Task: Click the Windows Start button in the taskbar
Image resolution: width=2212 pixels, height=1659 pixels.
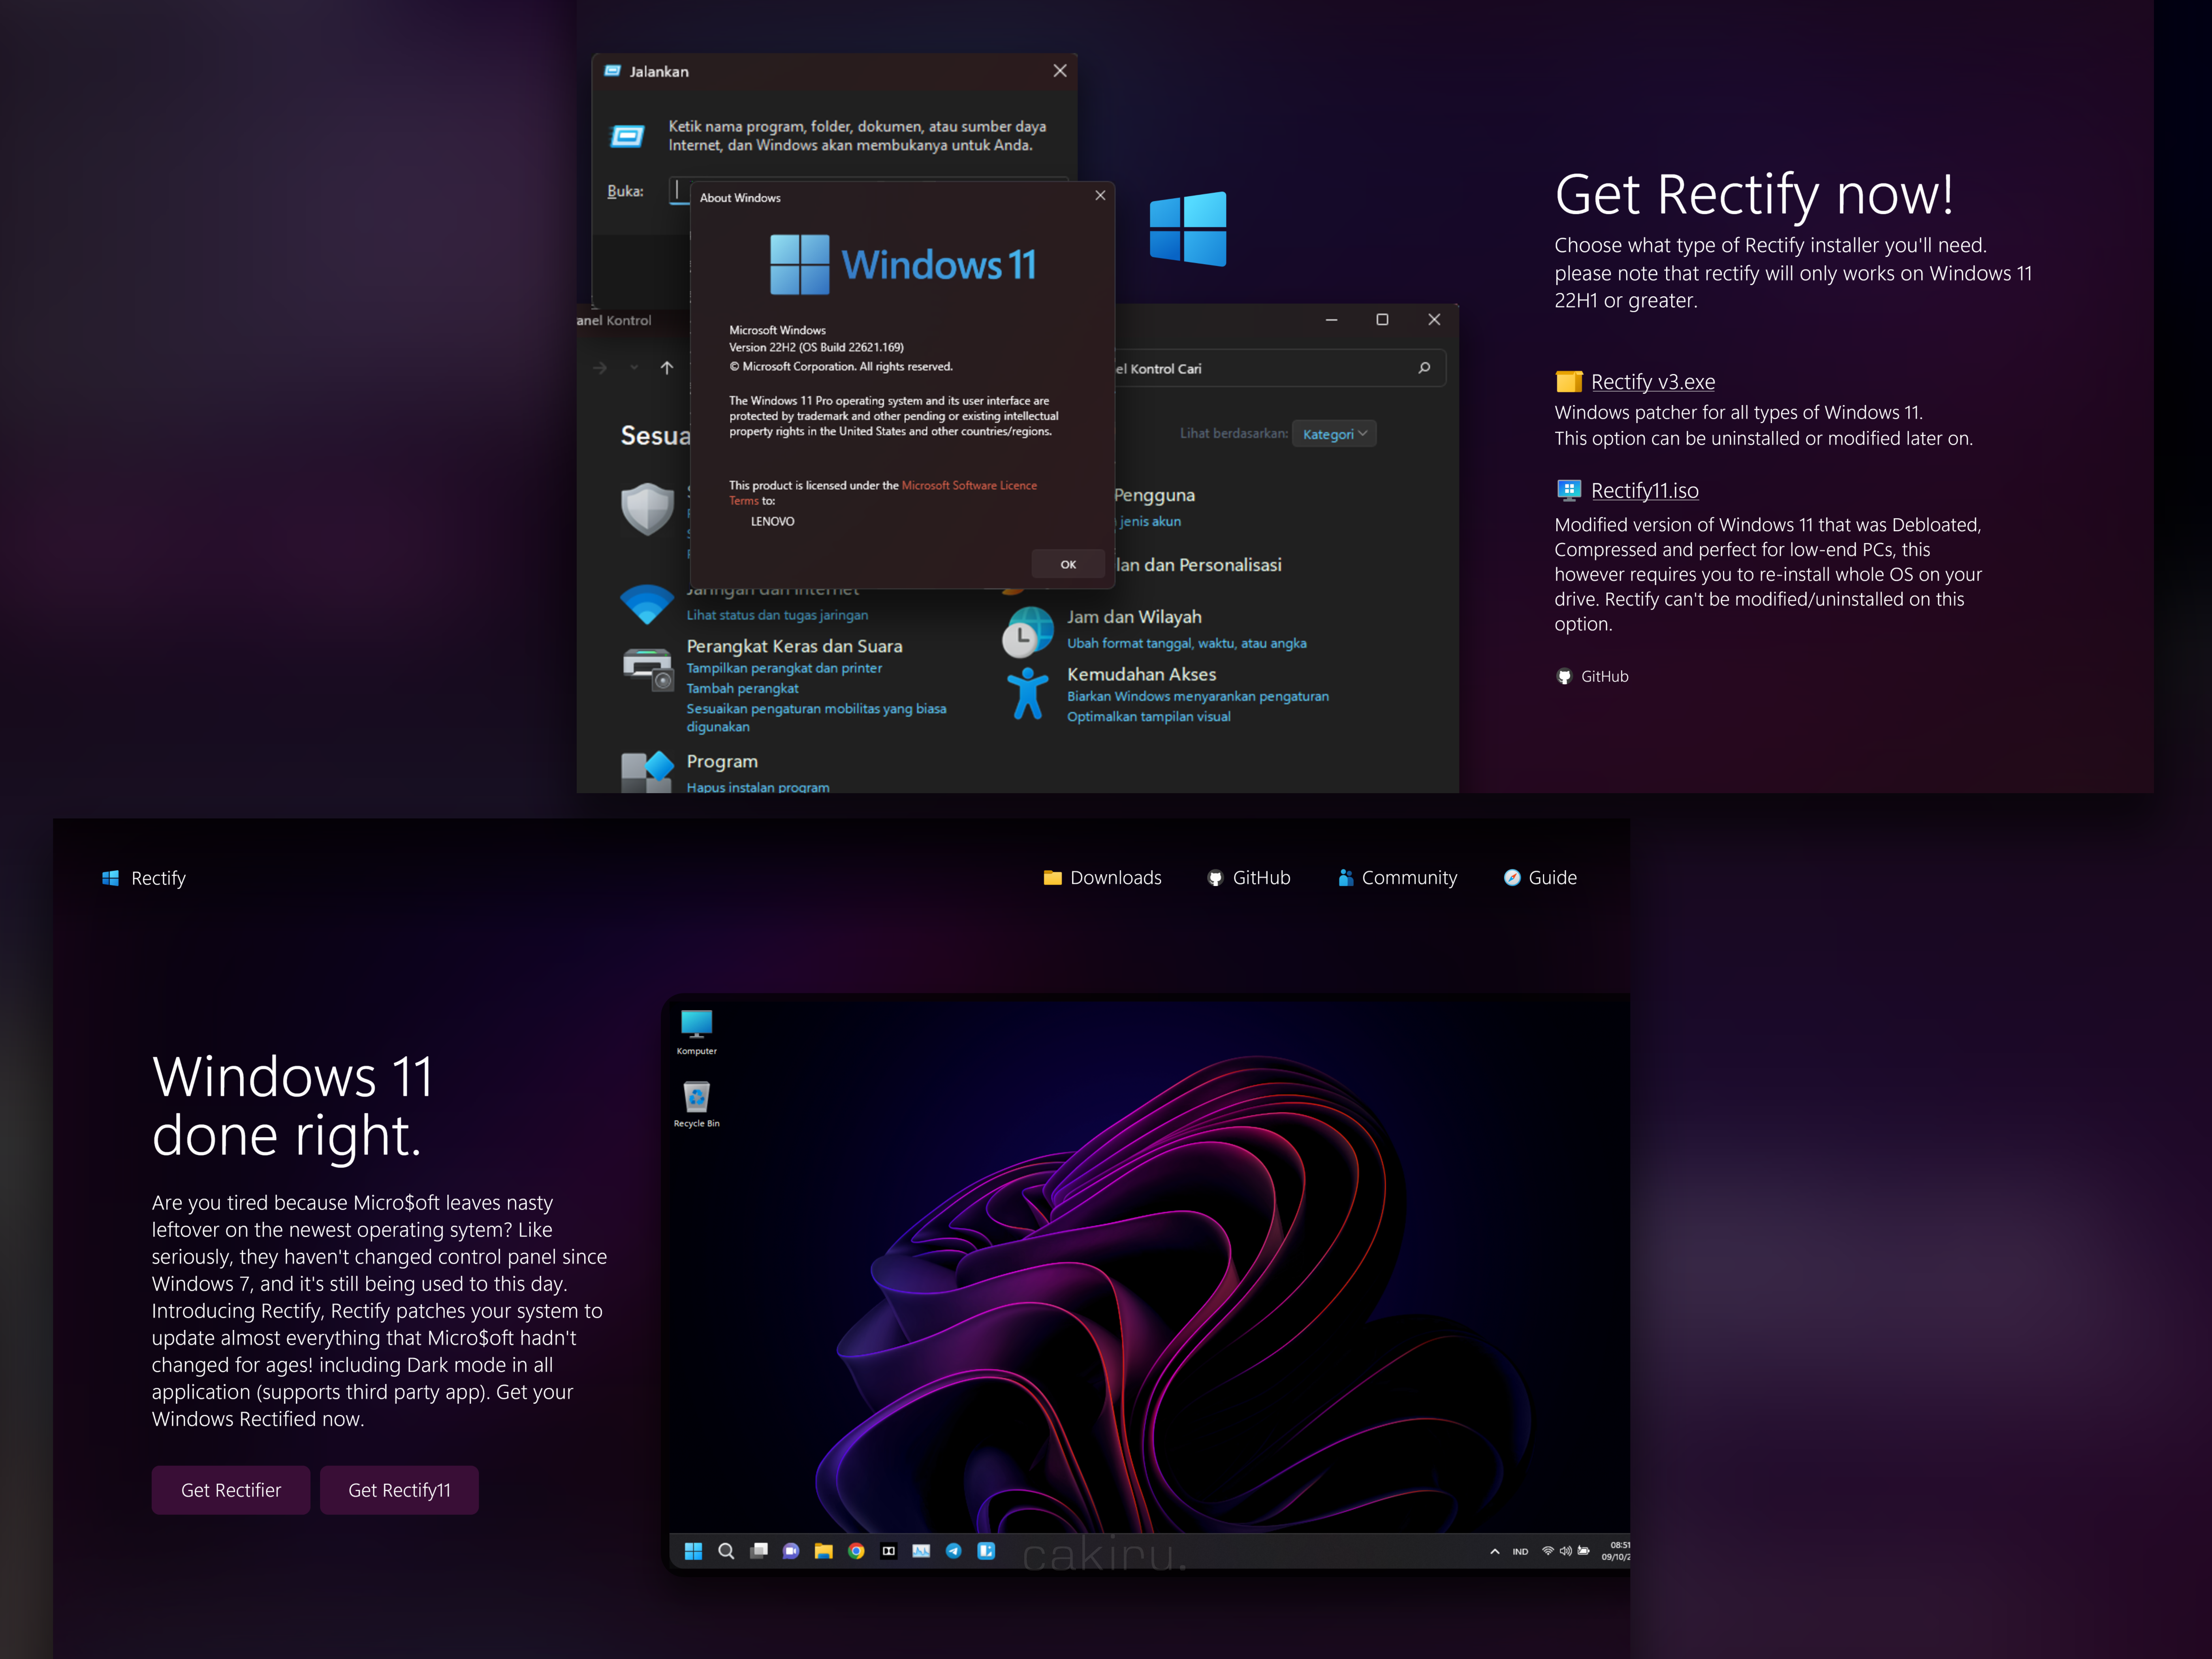Action: coord(693,1551)
